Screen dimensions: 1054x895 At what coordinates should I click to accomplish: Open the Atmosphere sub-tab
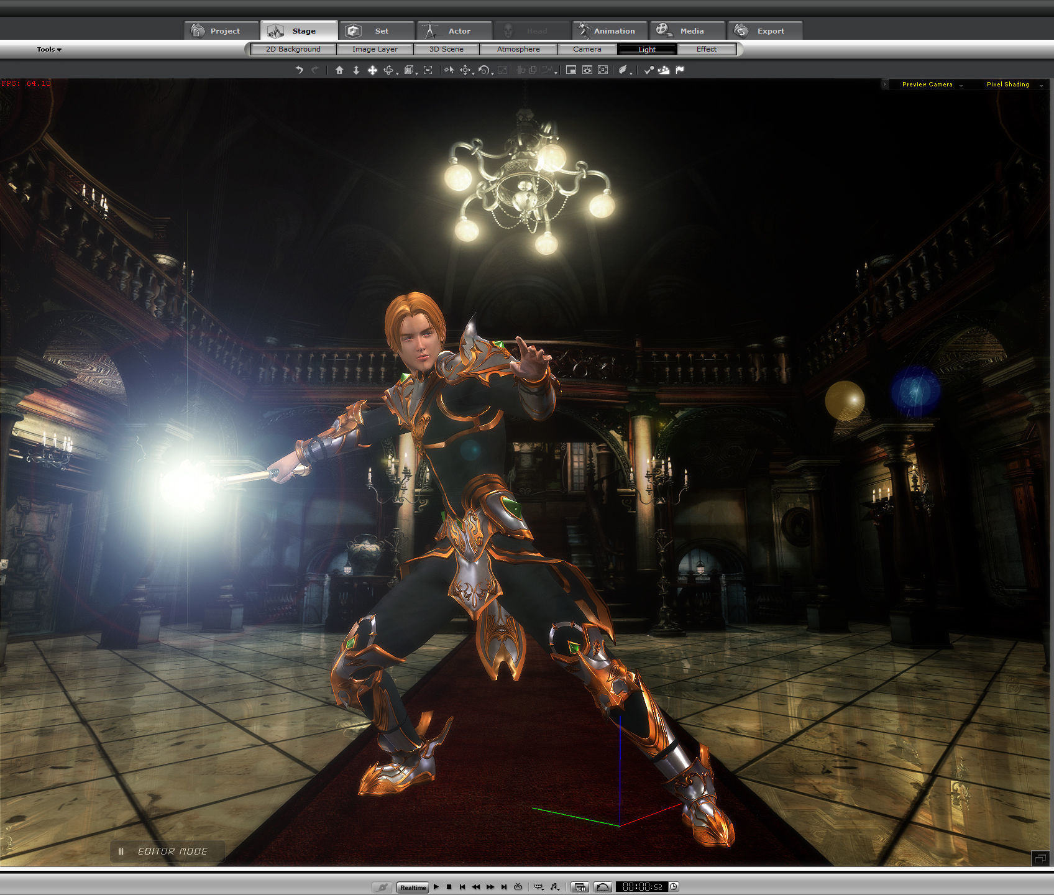click(518, 49)
